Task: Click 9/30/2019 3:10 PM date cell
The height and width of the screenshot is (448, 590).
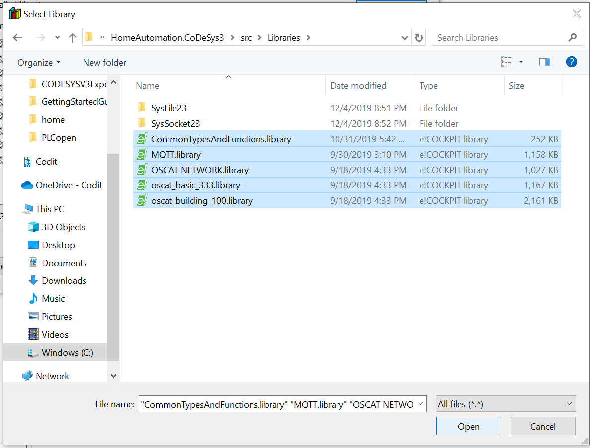Action: point(368,155)
